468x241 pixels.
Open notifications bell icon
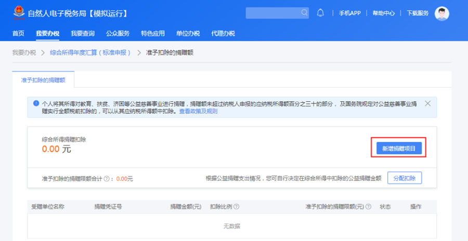pos(320,13)
